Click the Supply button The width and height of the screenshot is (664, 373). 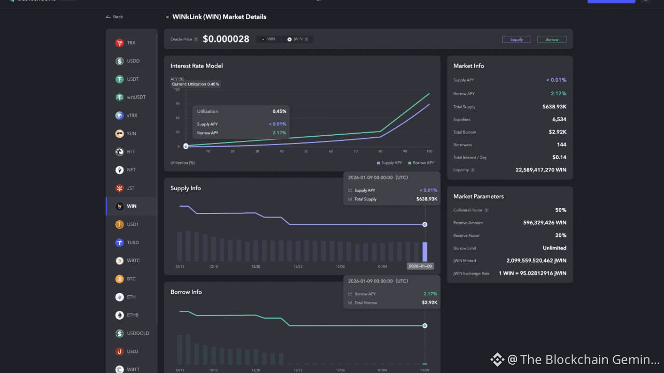[516, 39]
